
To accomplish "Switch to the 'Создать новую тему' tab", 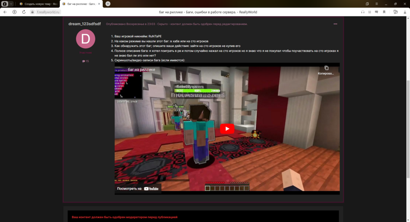I will [39, 4].
